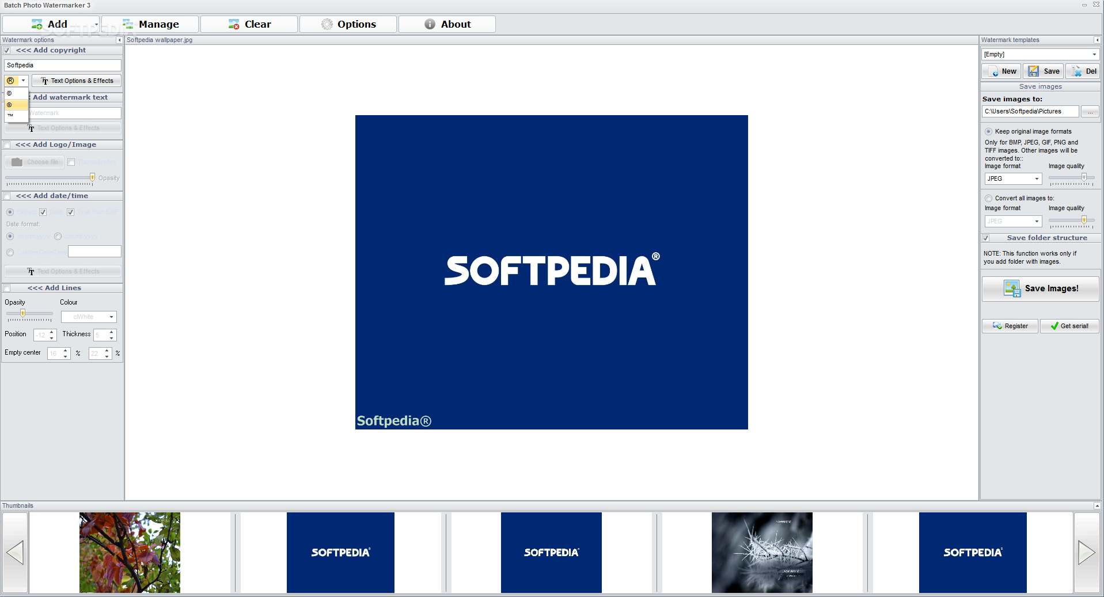Select Keep original image formats
This screenshot has height=597, width=1104.
click(988, 132)
